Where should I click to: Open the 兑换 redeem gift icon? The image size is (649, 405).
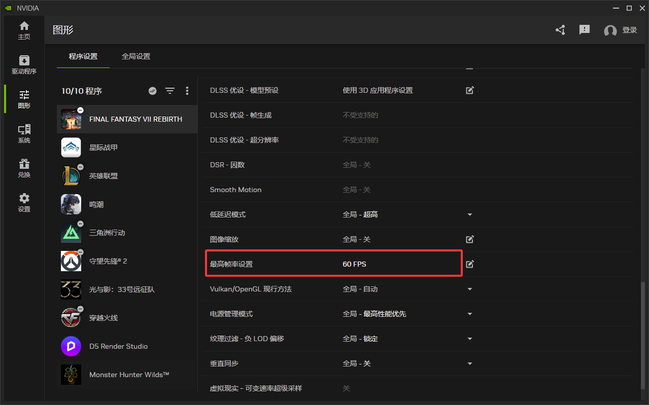(24, 168)
